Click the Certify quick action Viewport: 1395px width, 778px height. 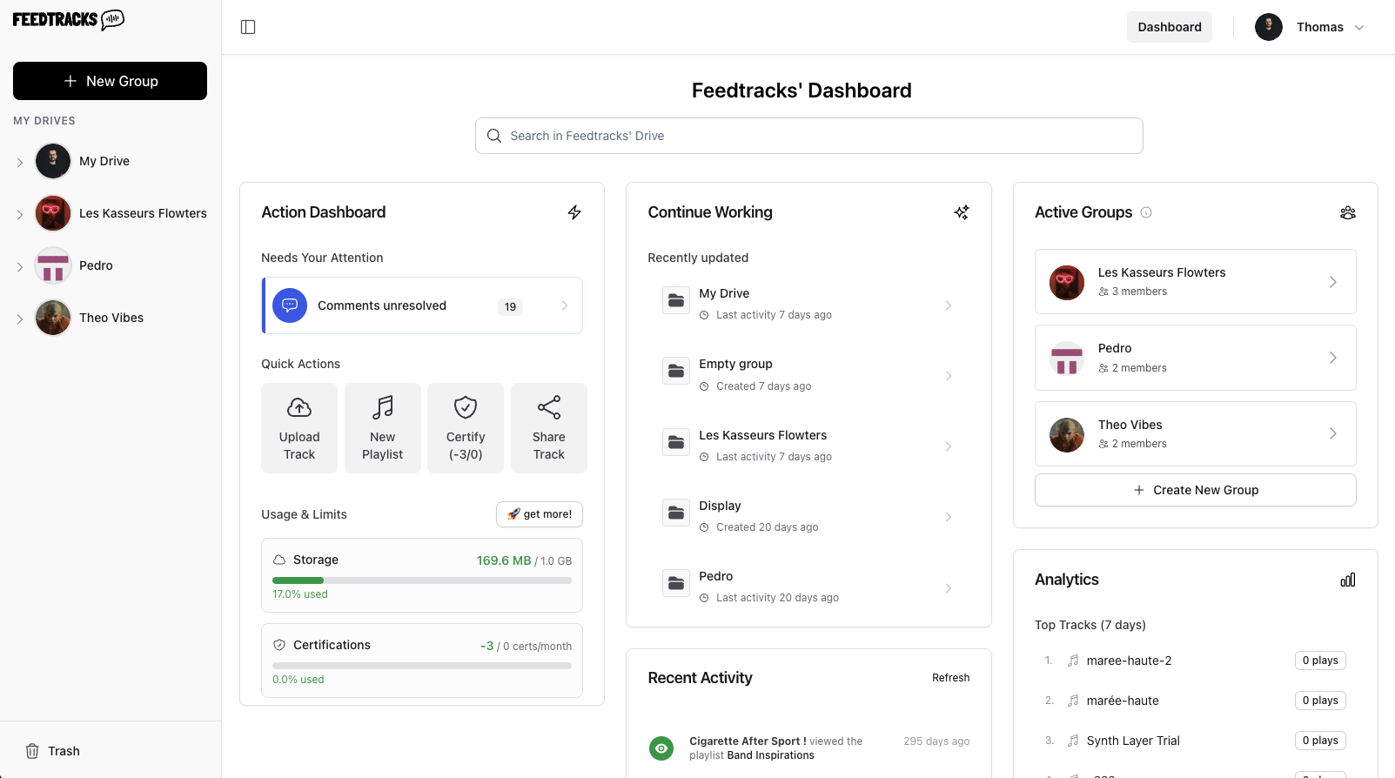click(x=466, y=428)
